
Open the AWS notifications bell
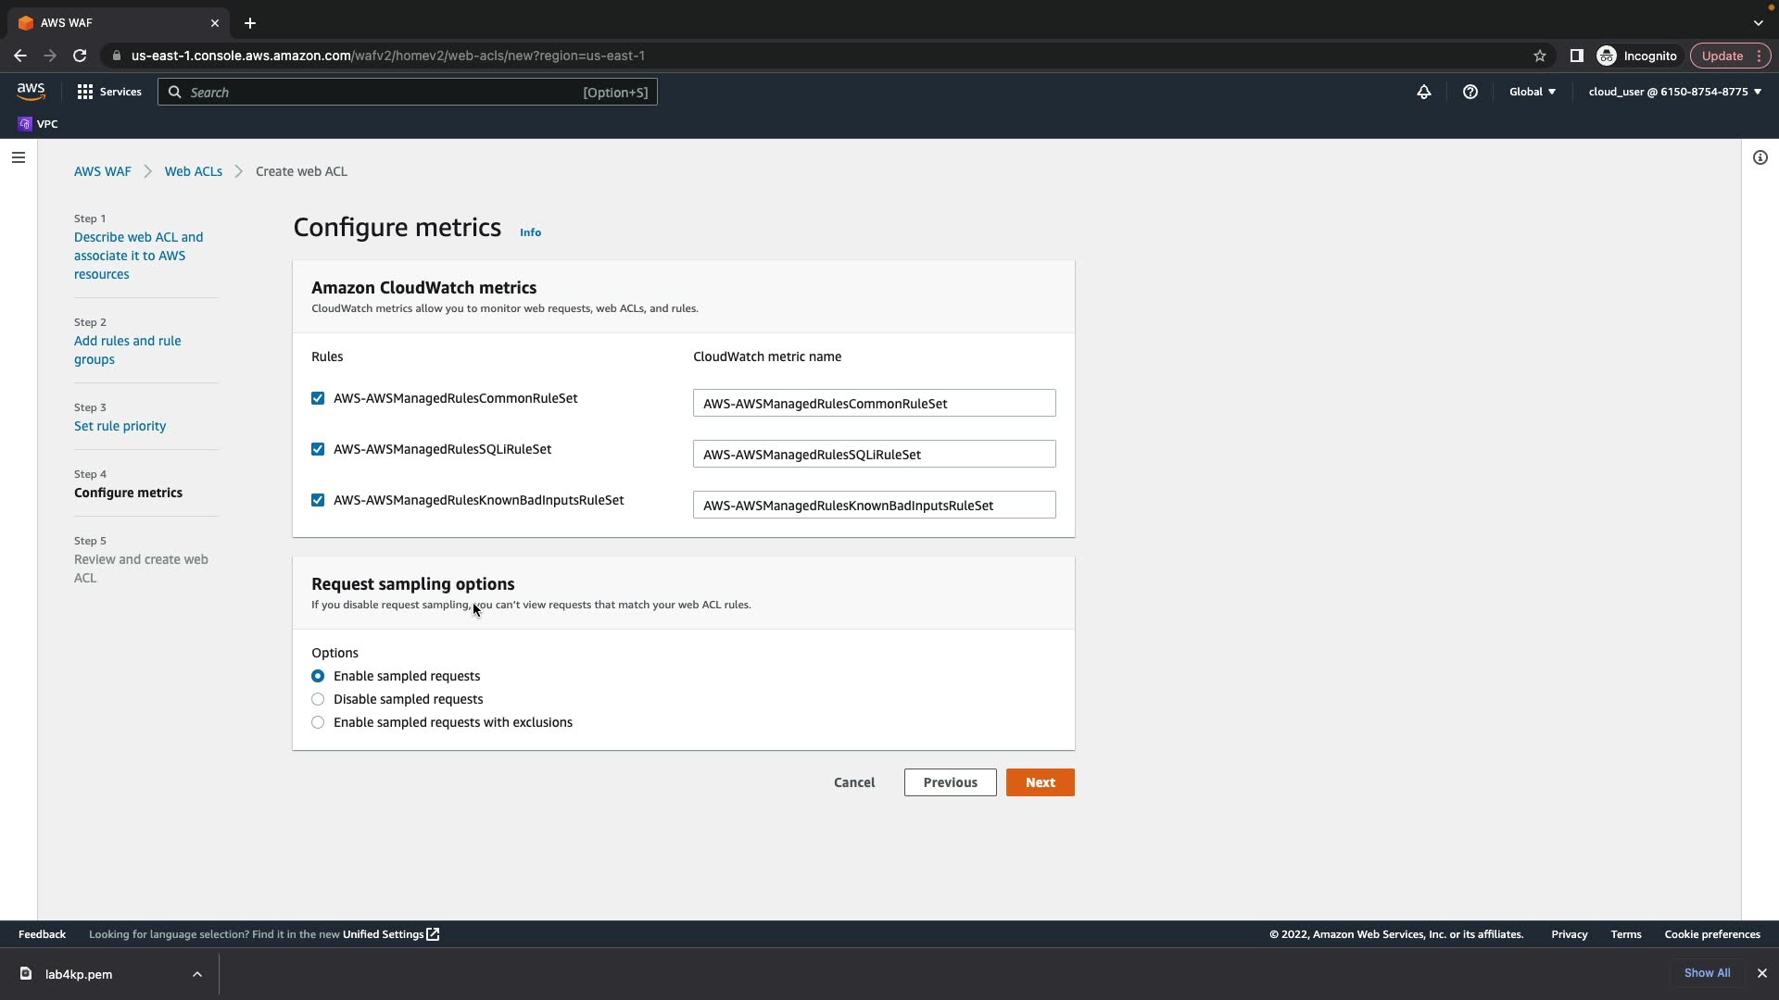[1423, 92]
